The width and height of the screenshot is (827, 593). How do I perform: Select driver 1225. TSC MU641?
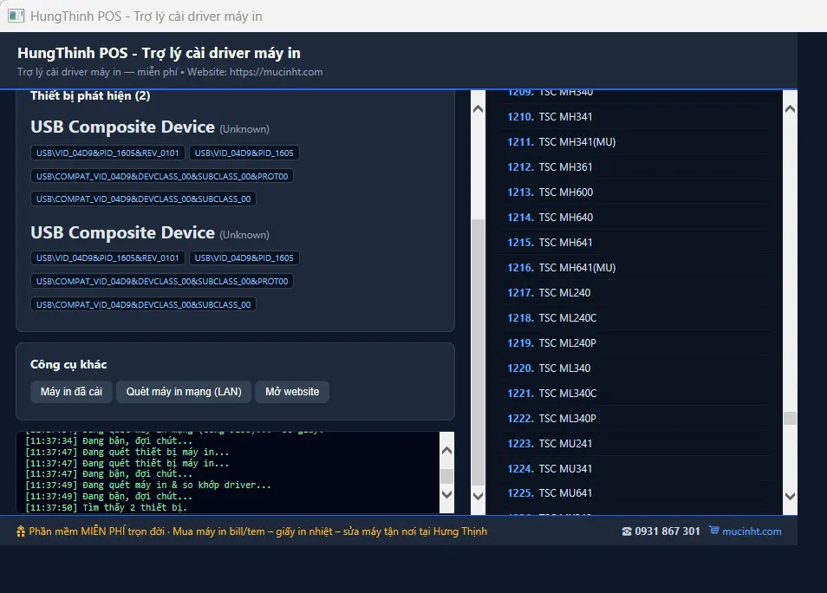[x=635, y=492]
